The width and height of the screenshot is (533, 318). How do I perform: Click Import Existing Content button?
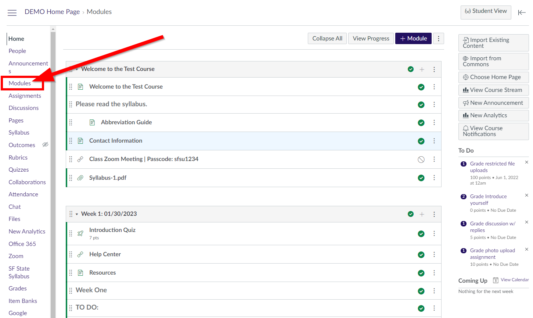[493, 43]
